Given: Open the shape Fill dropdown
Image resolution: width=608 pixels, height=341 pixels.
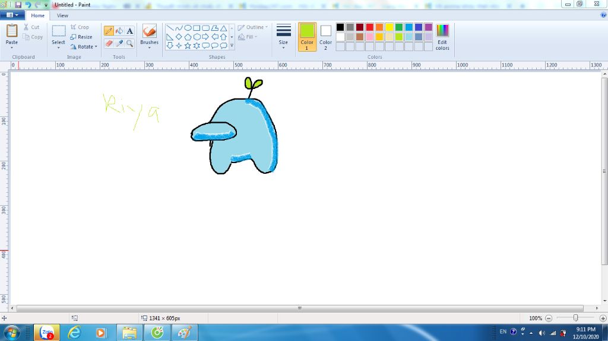Looking at the screenshot, I should click(248, 37).
